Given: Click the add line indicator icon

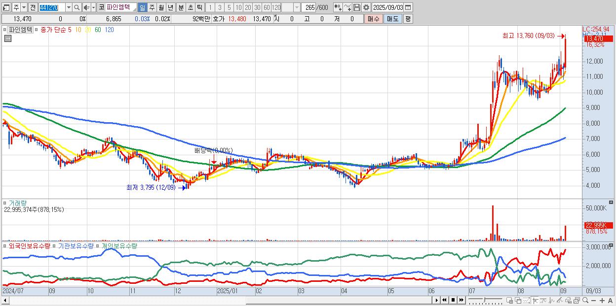Looking at the screenshot, I should coord(347,8).
